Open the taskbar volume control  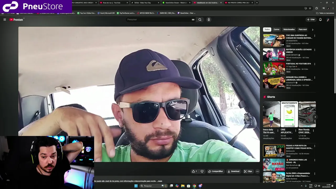click(319, 186)
